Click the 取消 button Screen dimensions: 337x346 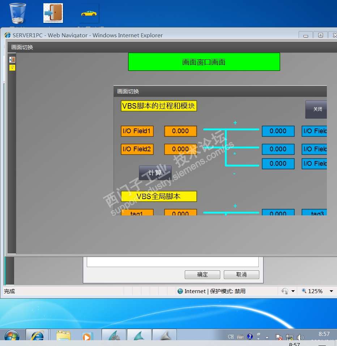click(x=241, y=275)
